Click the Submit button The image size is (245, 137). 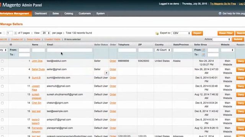coord(238,39)
